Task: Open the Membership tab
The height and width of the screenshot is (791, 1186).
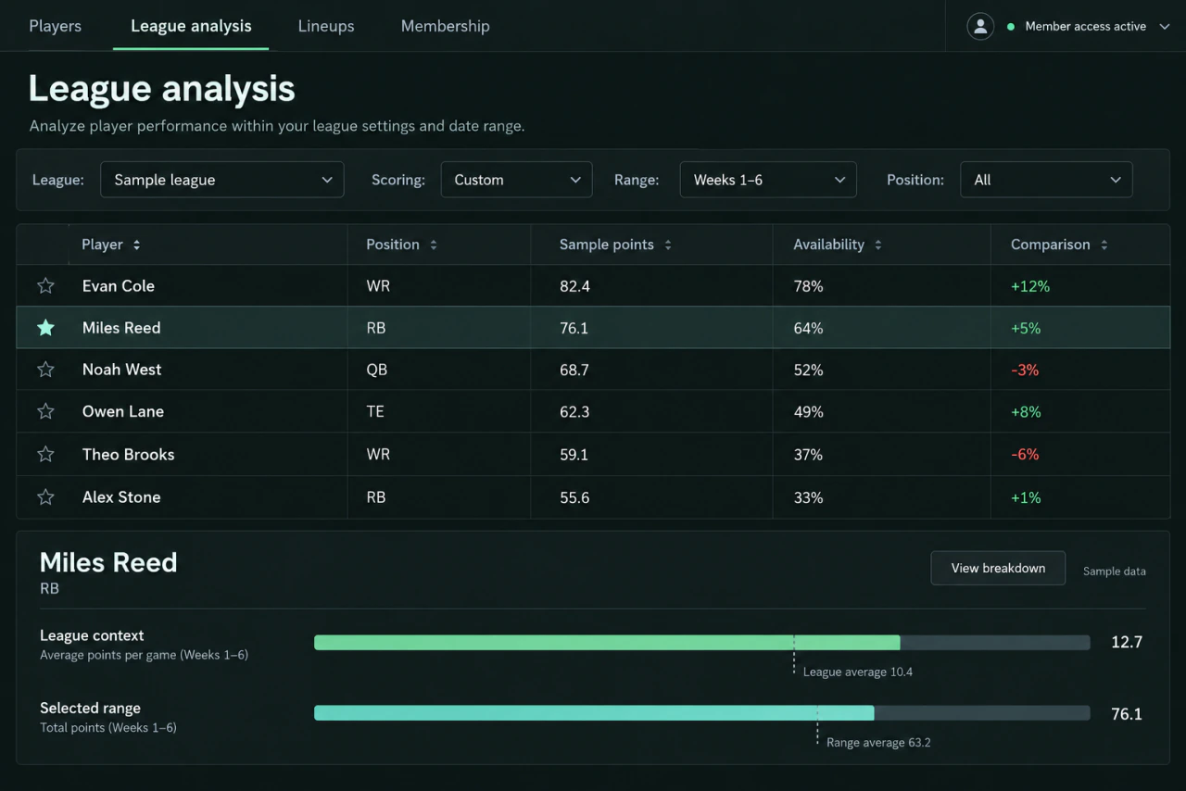Action: [x=446, y=26]
